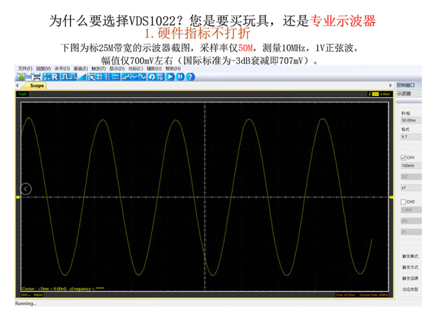Open the CH1 DC coupling dropdown

pyautogui.click(x=411, y=177)
